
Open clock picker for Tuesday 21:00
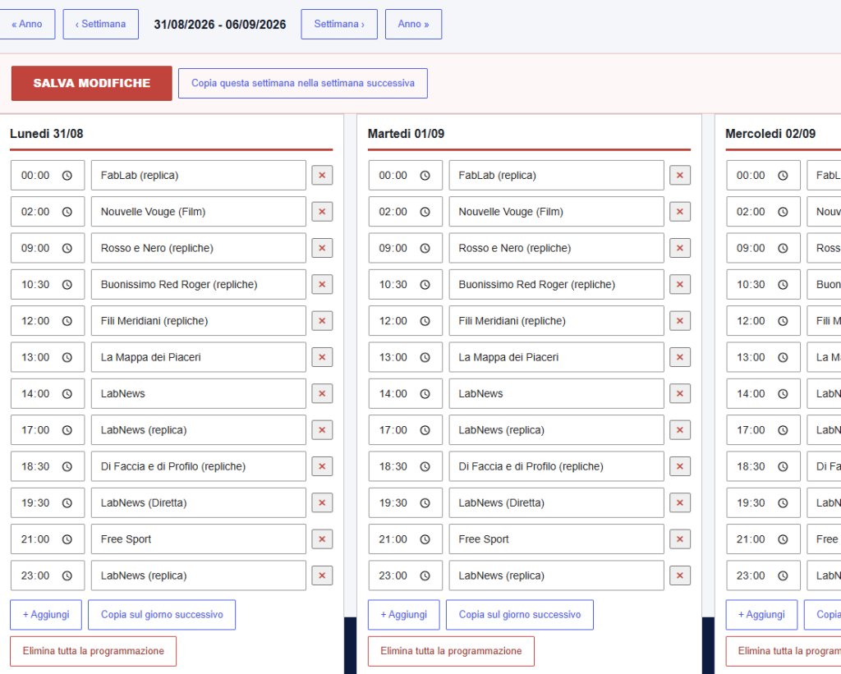tap(425, 539)
